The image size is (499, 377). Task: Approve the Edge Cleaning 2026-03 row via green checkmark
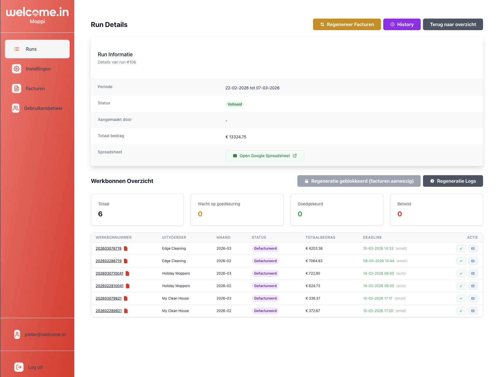click(x=461, y=249)
